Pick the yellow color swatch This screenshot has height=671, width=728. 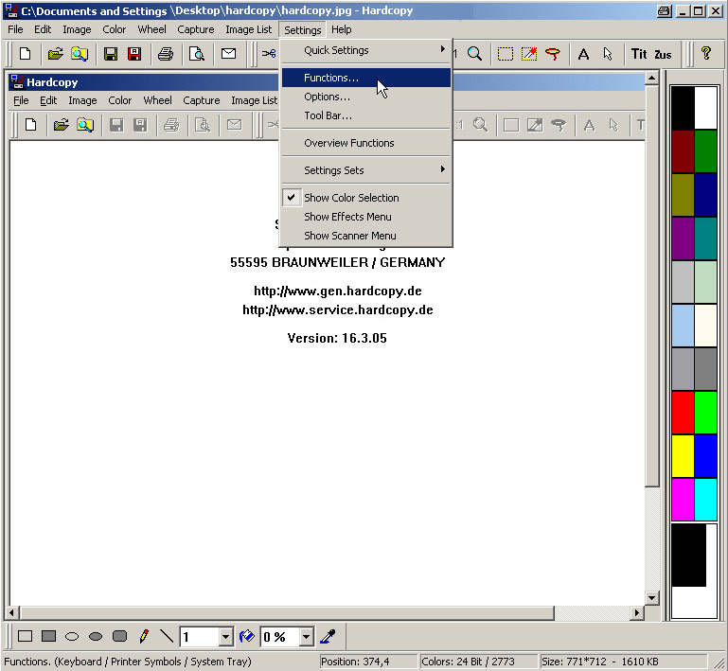(x=683, y=455)
